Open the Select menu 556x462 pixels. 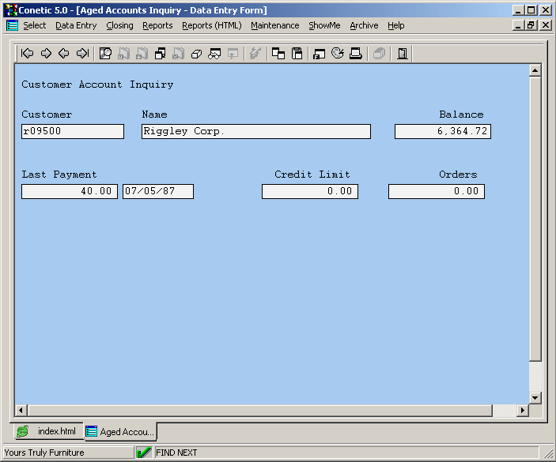[x=34, y=25]
